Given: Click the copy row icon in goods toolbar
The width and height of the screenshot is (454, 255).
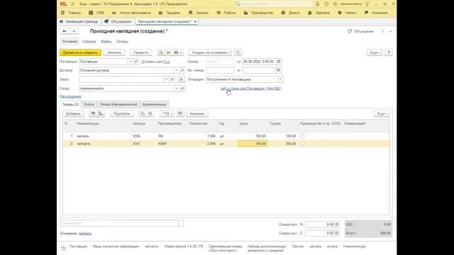Looking at the screenshot, I should pos(143,113).
